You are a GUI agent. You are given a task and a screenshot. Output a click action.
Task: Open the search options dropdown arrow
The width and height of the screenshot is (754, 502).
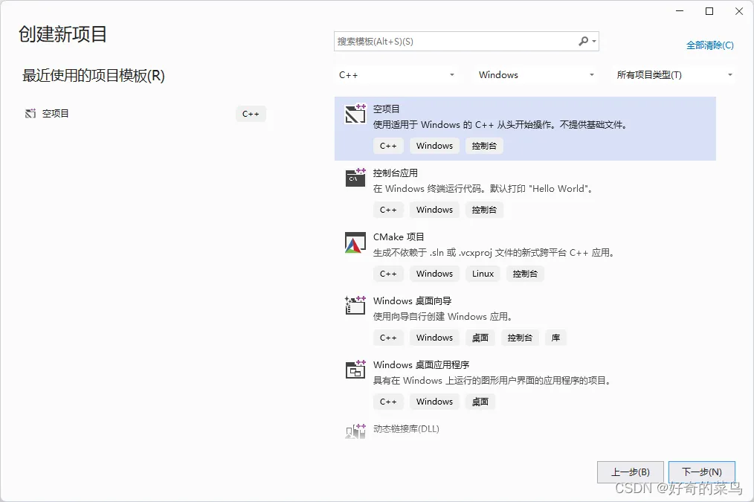click(594, 42)
